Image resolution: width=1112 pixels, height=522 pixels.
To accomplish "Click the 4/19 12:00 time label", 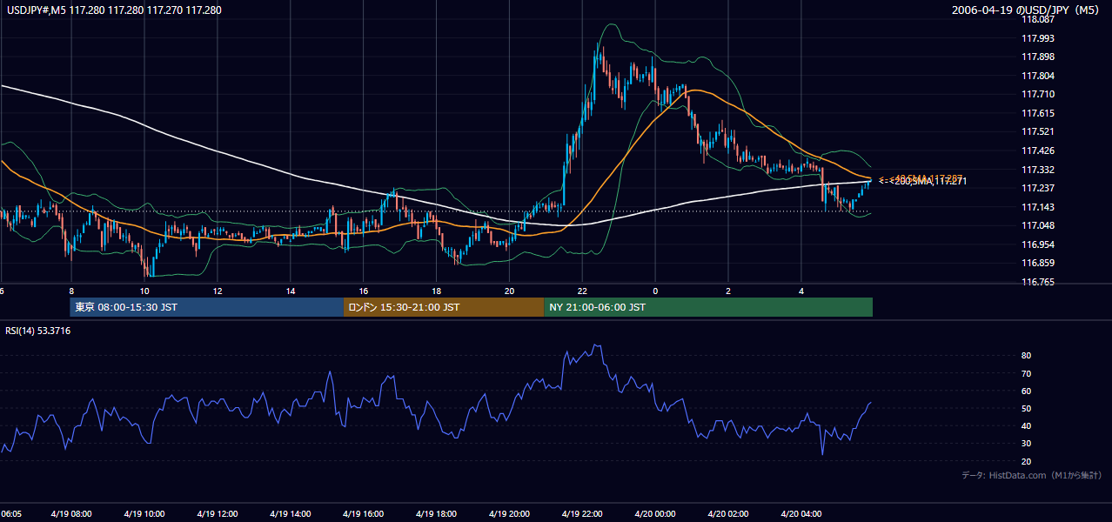I will point(218,513).
